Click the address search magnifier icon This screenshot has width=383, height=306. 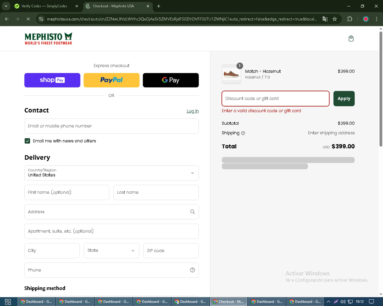(x=193, y=212)
